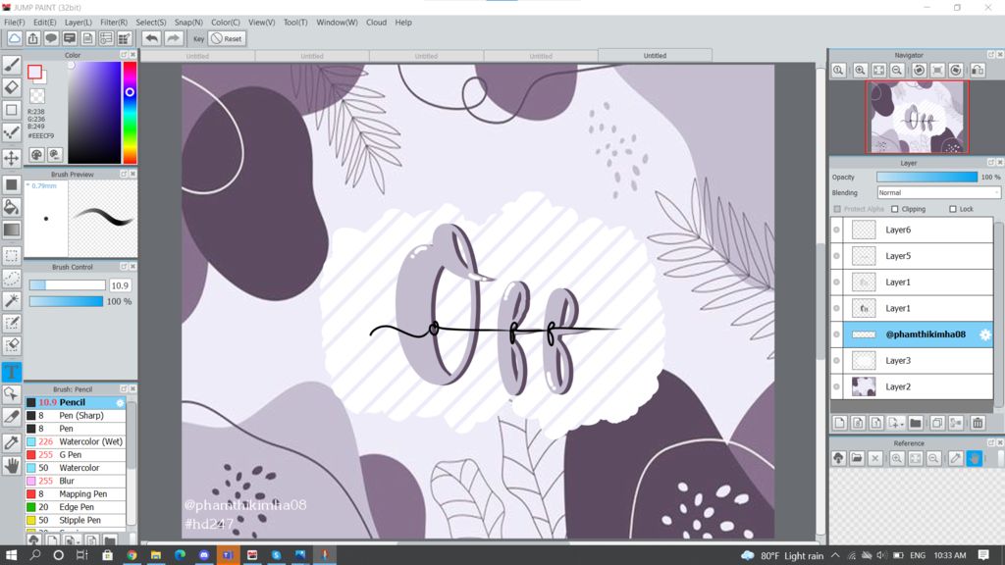Enable the Clipping checkbox
The image size is (1005, 565).
click(x=895, y=209)
